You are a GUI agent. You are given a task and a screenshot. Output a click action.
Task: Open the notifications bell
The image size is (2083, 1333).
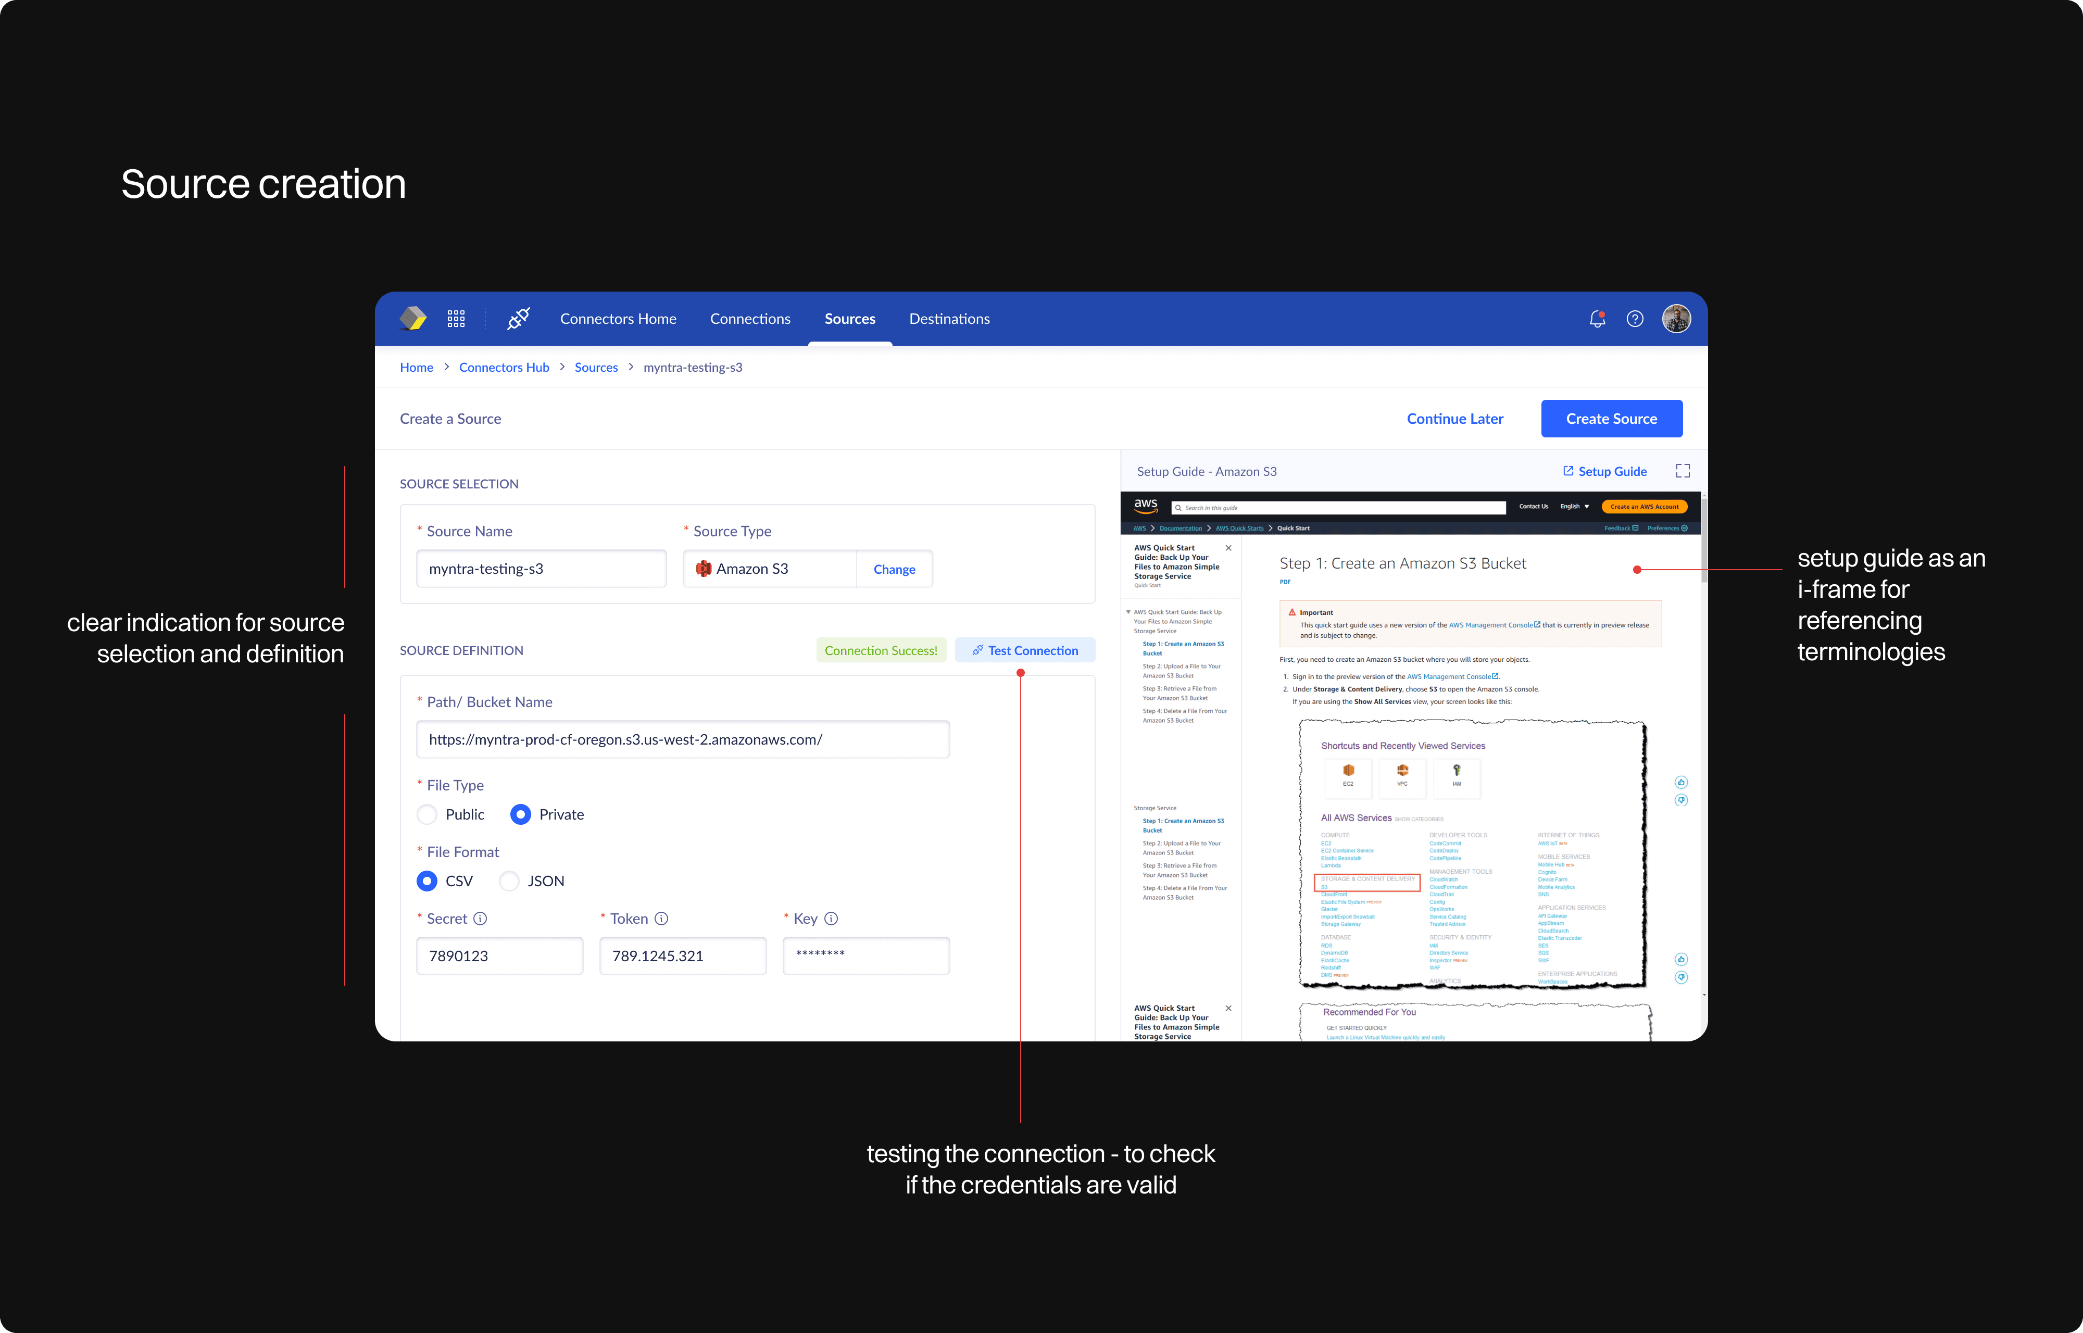click(x=1597, y=319)
